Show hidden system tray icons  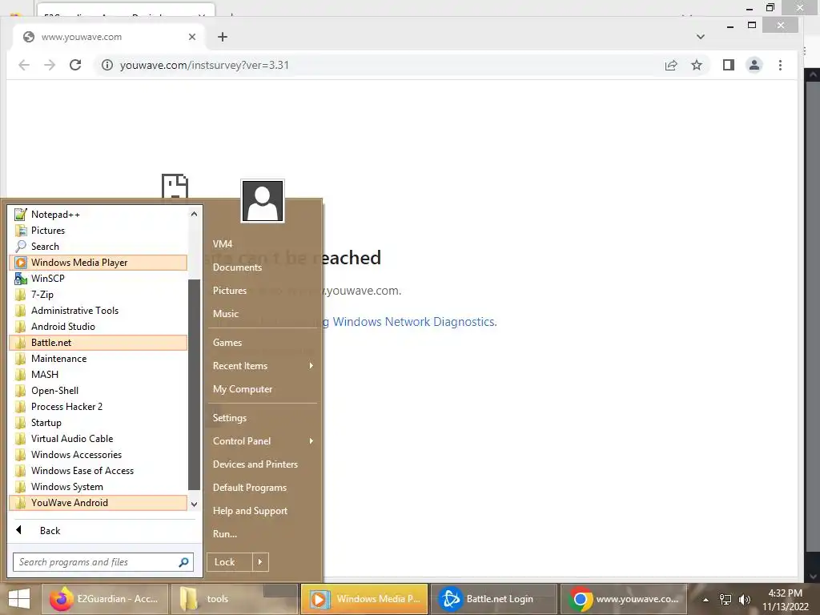(705, 600)
